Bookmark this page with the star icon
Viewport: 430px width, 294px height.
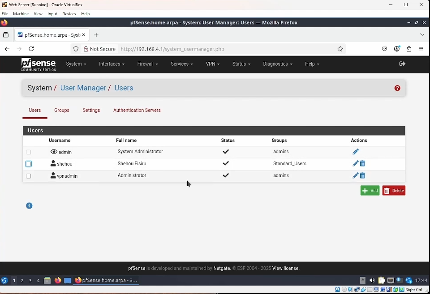point(340,49)
